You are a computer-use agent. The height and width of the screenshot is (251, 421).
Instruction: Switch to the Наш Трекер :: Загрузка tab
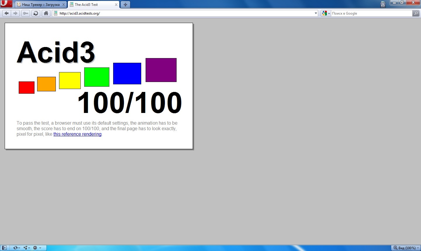coord(41,5)
